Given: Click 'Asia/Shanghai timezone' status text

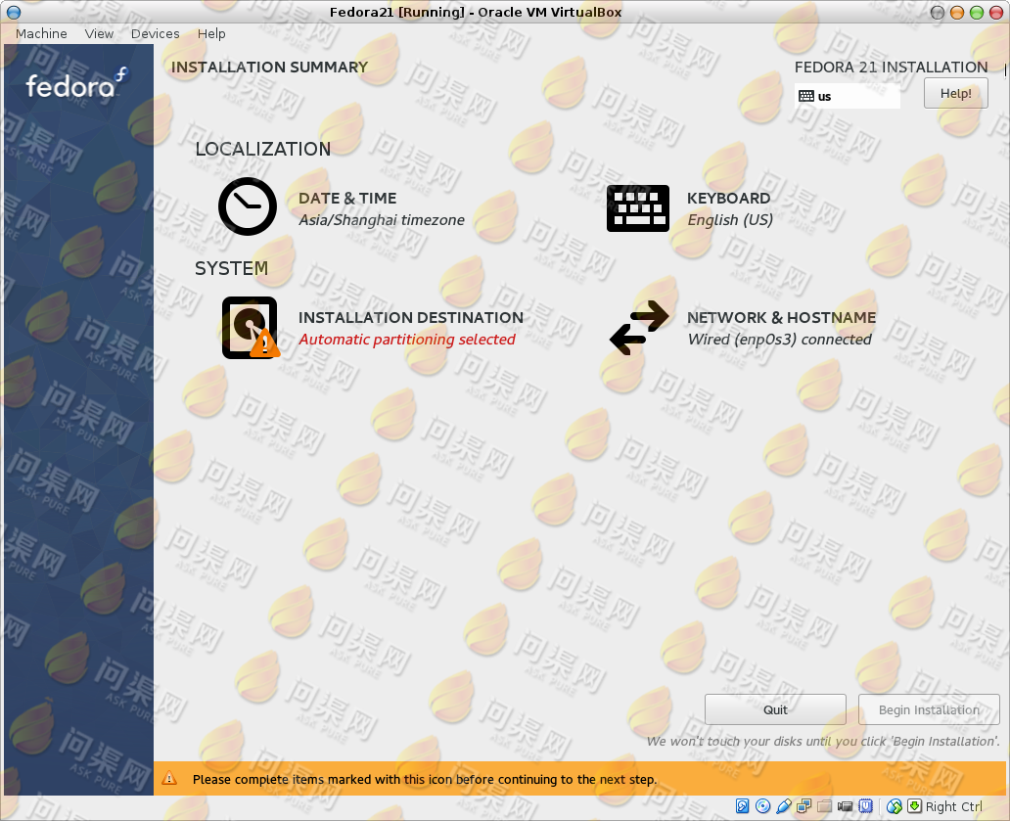Looking at the screenshot, I should (382, 220).
